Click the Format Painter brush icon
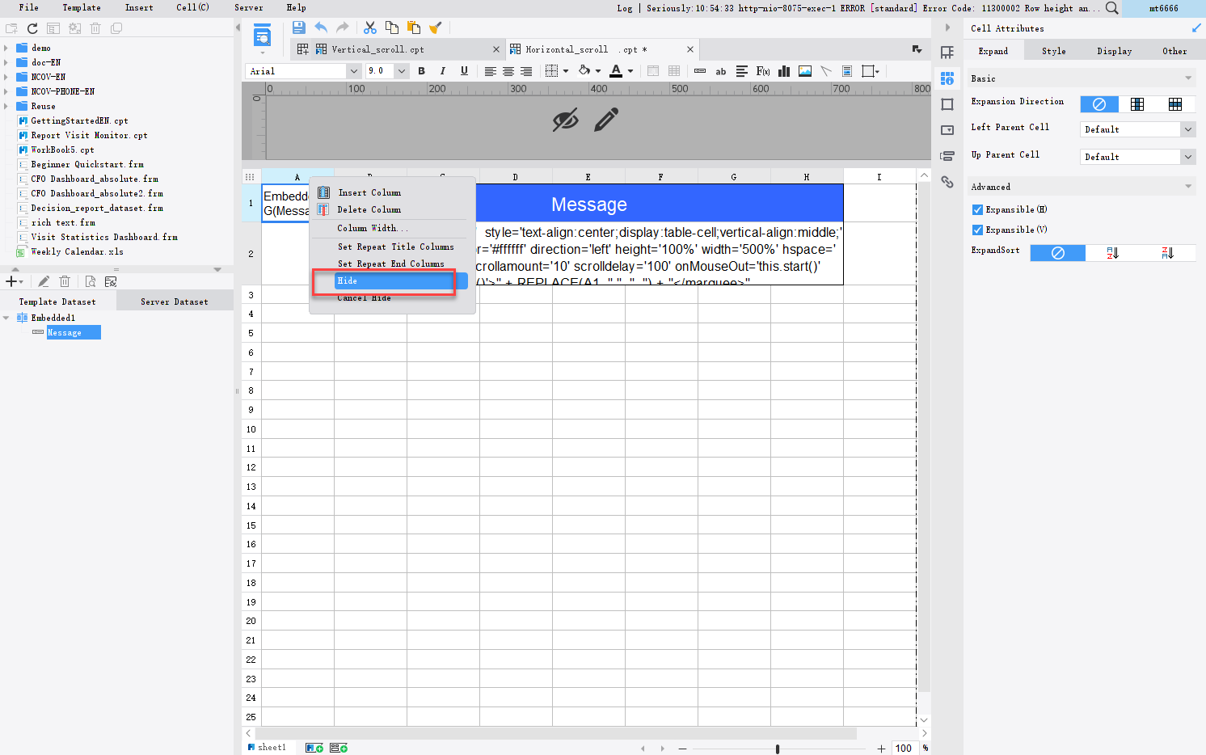 [435, 27]
